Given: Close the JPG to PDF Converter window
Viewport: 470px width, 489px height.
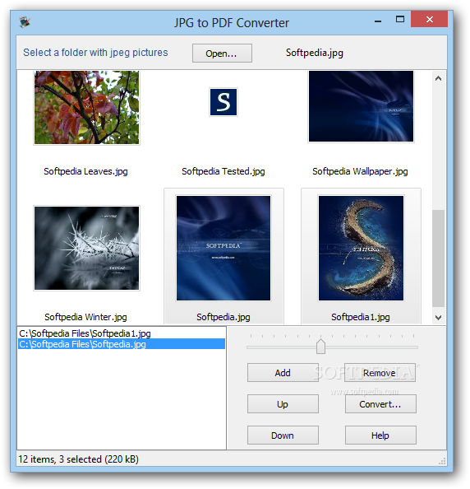Looking at the screenshot, I should pyautogui.click(x=429, y=19).
